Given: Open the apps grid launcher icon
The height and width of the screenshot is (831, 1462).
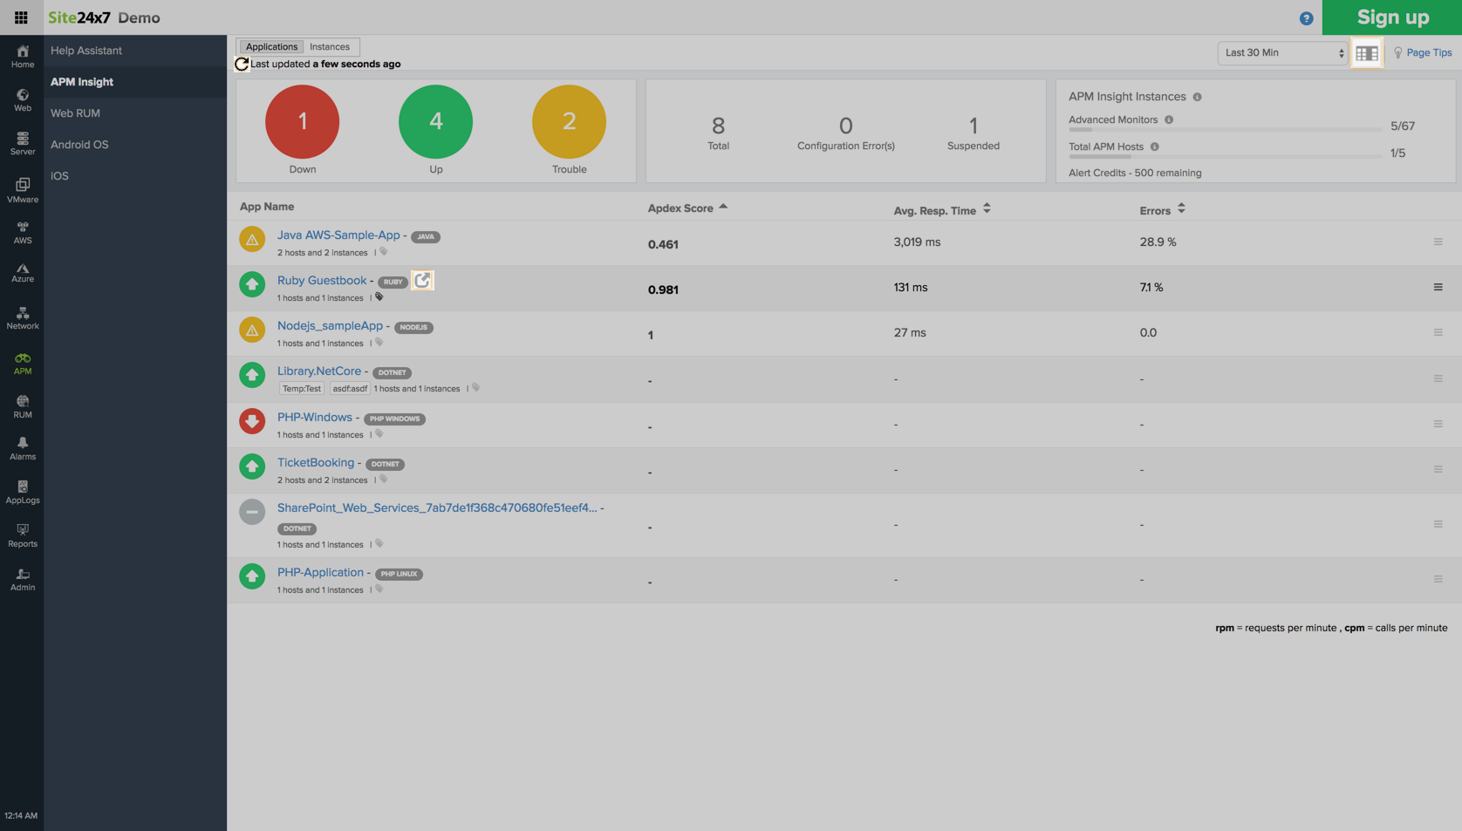Looking at the screenshot, I should point(21,17).
